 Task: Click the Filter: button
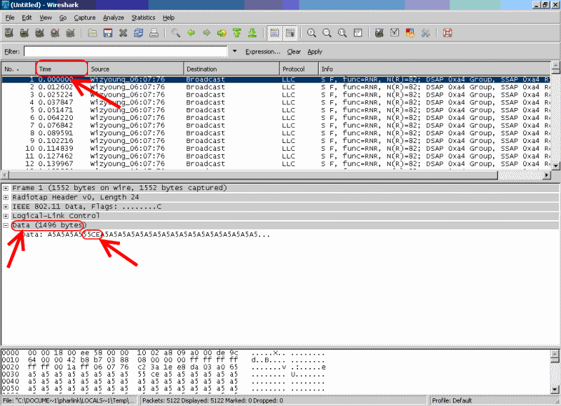(x=12, y=52)
